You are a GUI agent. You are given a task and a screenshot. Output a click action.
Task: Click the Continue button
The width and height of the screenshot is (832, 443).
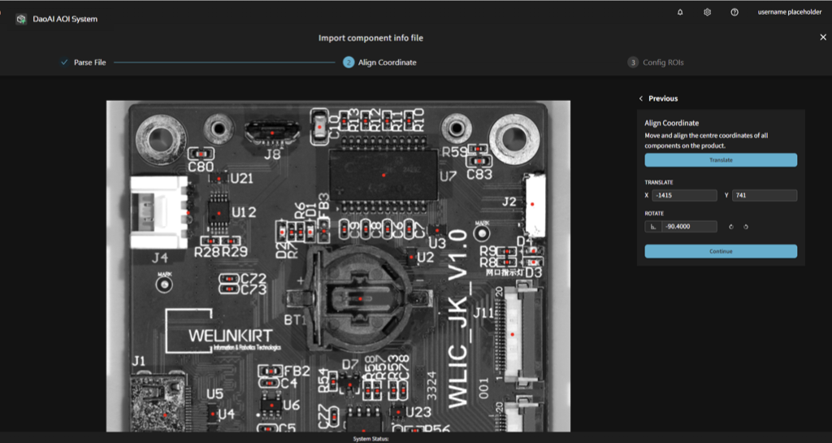point(721,251)
